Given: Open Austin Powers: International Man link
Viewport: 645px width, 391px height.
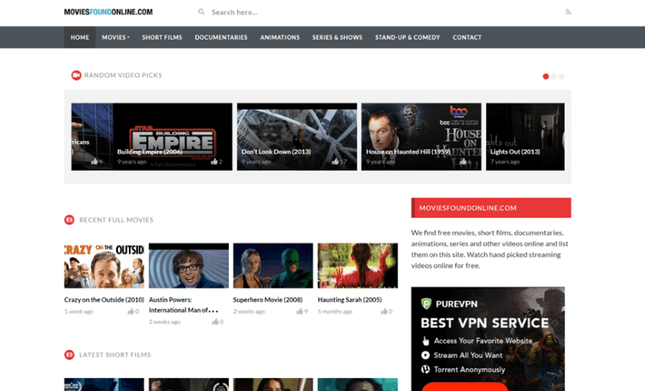Looking at the screenshot, I should [184, 305].
